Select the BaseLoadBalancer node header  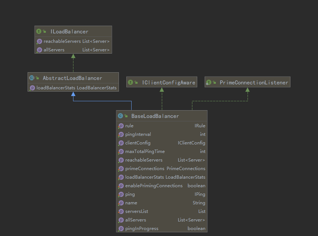pos(155,116)
